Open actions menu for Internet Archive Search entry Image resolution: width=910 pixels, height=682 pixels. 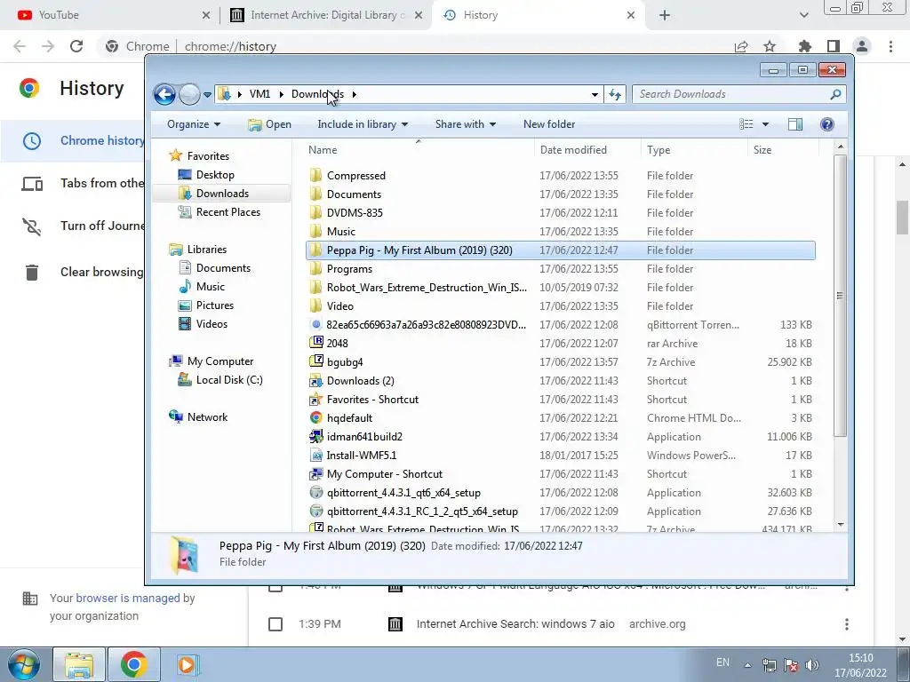coord(846,624)
